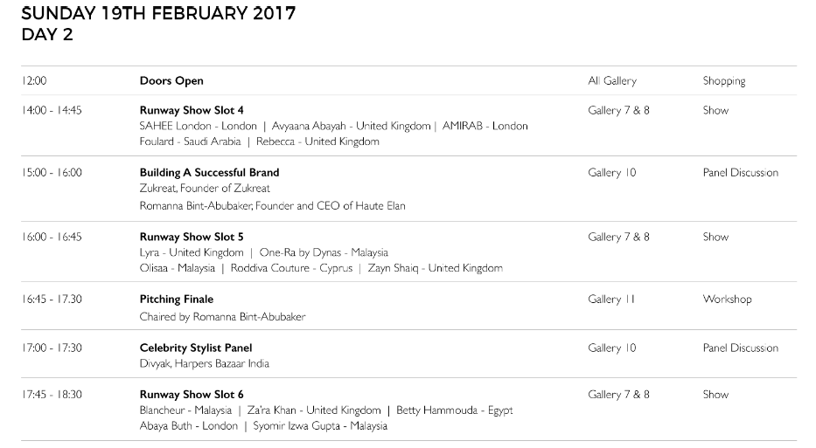Click the Pitching Finale event title
The width and height of the screenshot is (816, 448).
point(177,300)
